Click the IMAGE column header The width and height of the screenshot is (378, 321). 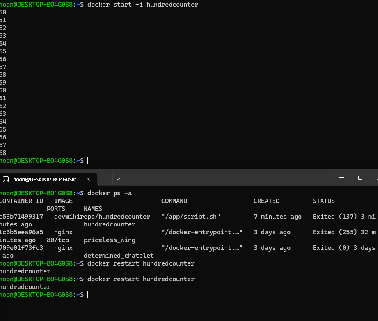[x=63, y=201]
